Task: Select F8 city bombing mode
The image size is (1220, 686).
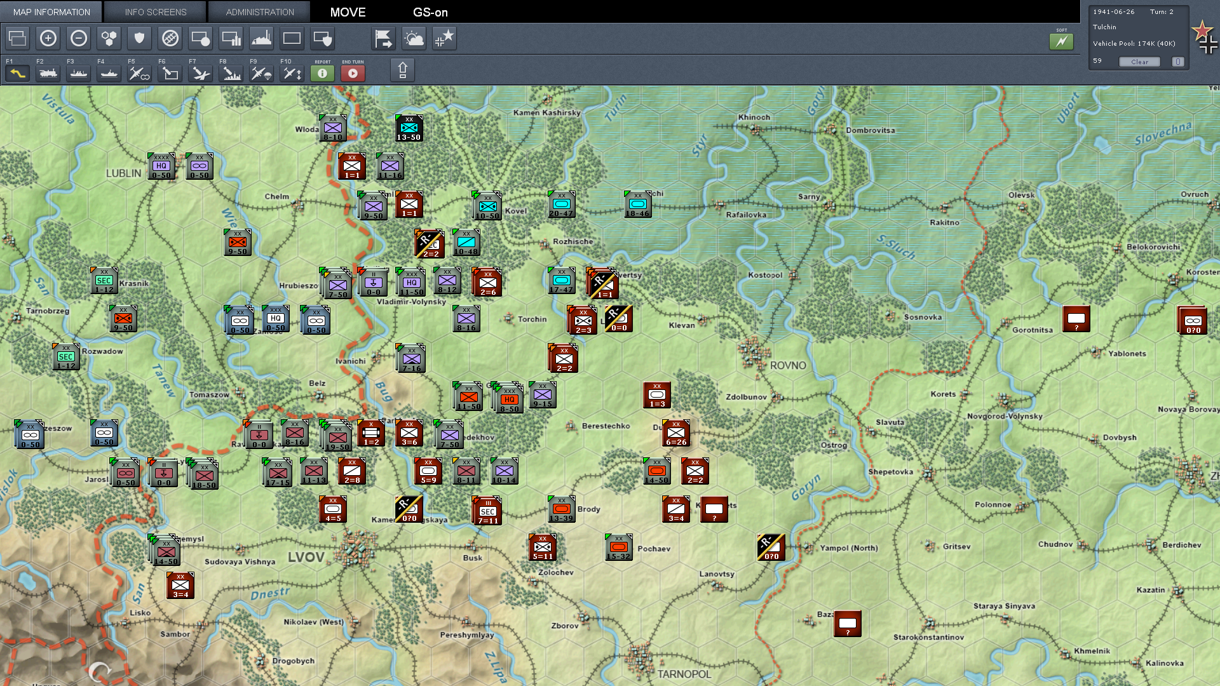Action: click(231, 73)
